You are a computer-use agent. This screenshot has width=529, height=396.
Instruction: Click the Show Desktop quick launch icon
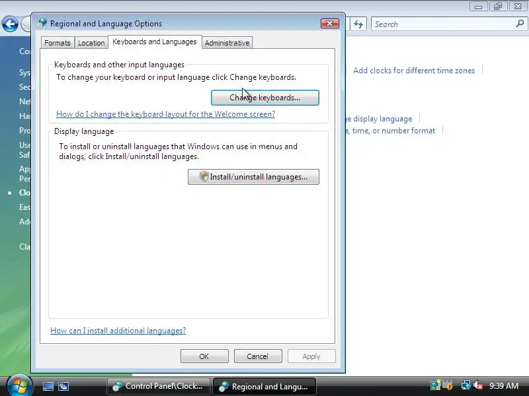(x=48, y=386)
